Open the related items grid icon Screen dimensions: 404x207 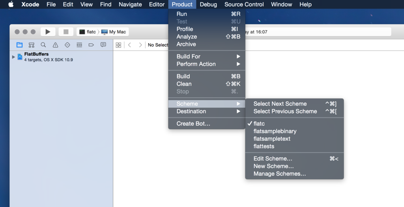click(x=118, y=45)
